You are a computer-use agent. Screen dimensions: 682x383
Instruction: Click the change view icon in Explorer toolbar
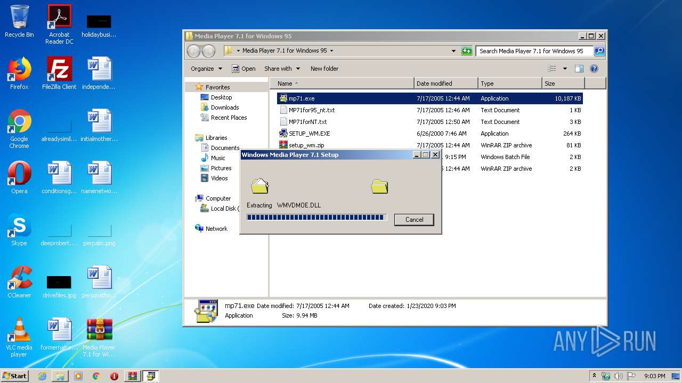point(552,69)
